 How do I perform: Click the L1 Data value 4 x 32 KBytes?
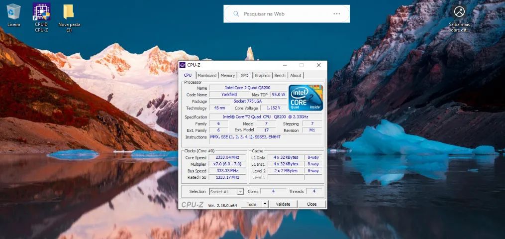(x=286, y=157)
